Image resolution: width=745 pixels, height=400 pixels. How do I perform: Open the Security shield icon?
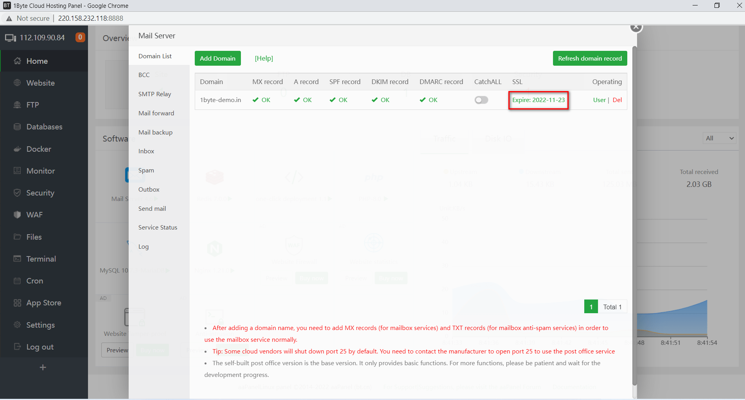(x=17, y=193)
